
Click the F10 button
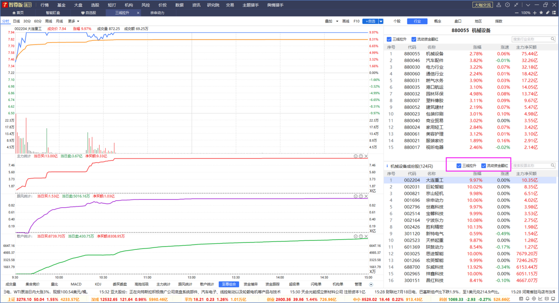tap(357, 21)
